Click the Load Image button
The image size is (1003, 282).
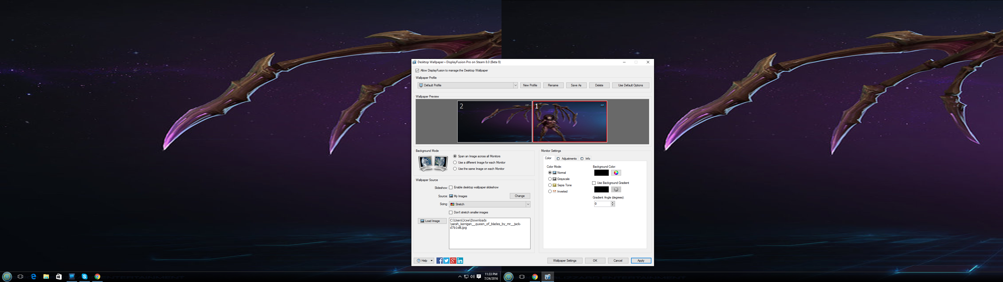click(432, 221)
